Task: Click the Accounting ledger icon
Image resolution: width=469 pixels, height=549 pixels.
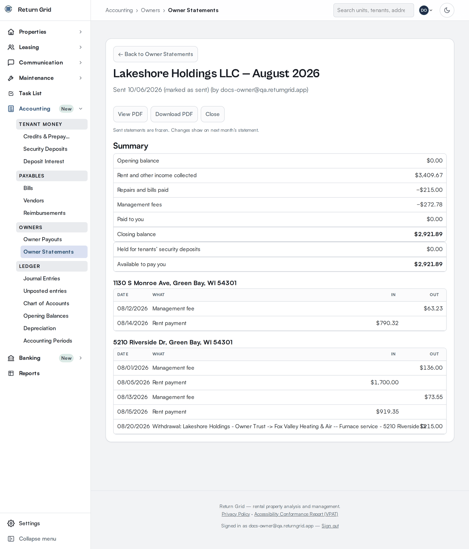Action: pyautogui.click(x=11, y=109)
